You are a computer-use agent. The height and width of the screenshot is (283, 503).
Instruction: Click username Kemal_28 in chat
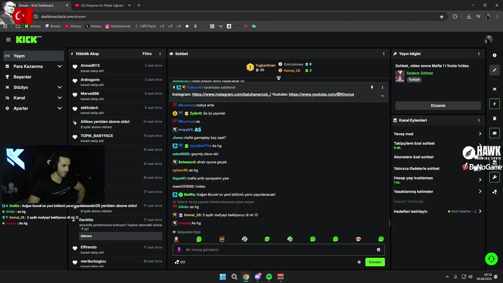193,215
